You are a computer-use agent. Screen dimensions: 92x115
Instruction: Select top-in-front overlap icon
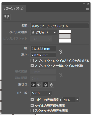point(46,85)
